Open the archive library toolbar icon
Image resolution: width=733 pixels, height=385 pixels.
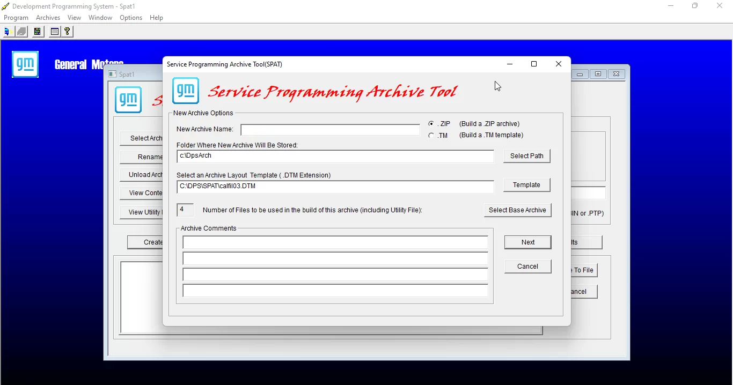(x=37, y=31)
